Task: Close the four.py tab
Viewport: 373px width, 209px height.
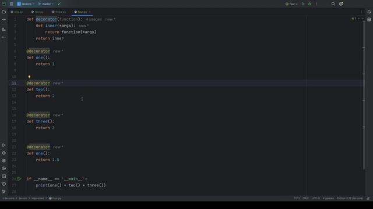Action: tap(90, 12)
